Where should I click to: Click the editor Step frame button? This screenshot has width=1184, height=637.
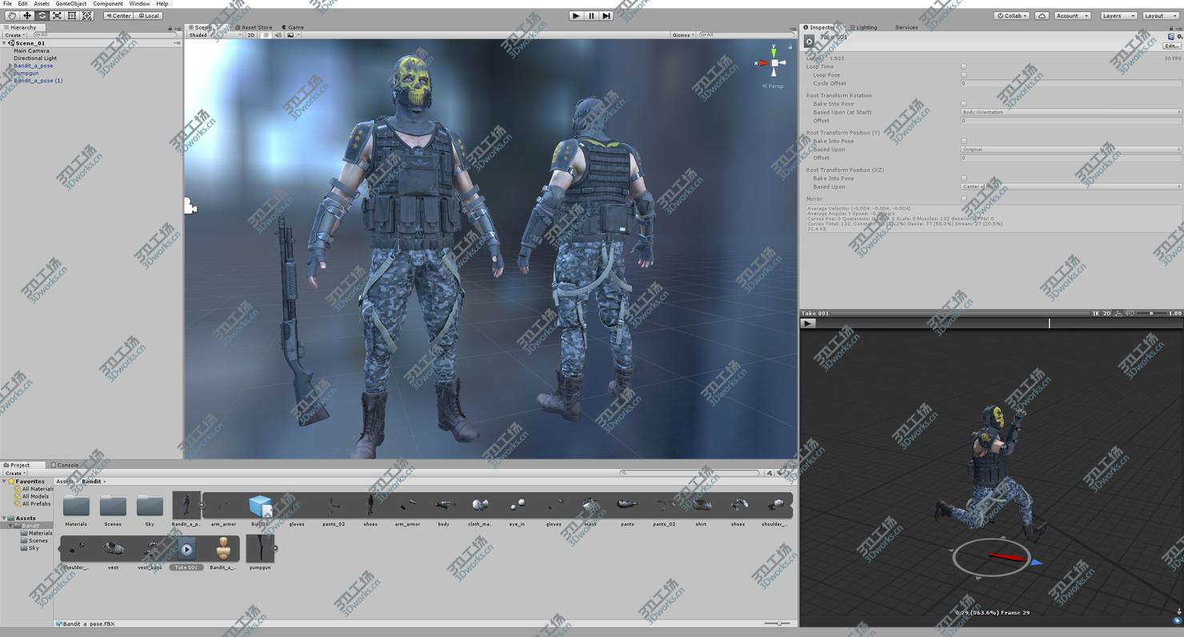coord(606,15)
